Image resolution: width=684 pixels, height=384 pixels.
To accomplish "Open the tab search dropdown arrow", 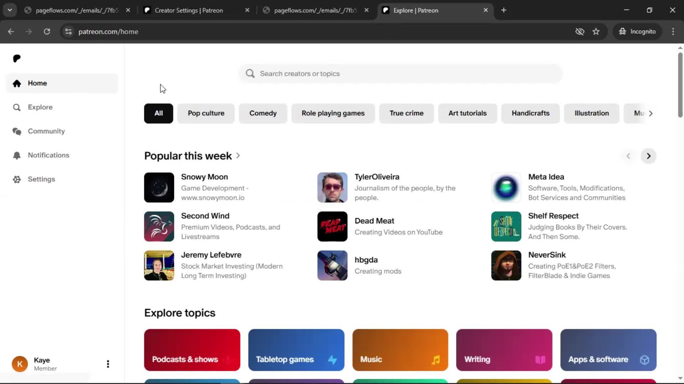I will point(10,10).
